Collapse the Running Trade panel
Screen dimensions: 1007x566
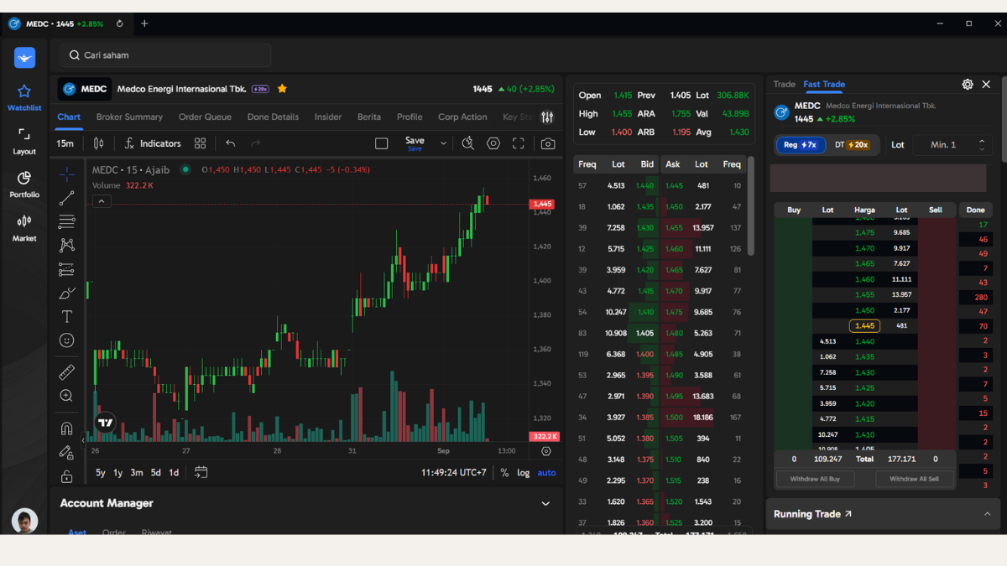(987, 514)
